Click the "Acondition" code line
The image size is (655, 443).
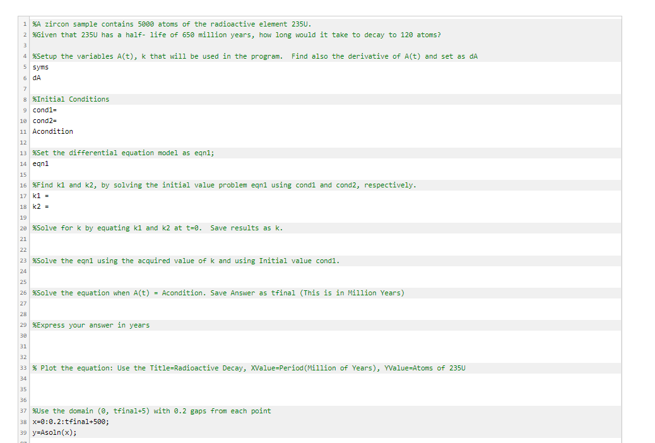[x=52, y=132]
